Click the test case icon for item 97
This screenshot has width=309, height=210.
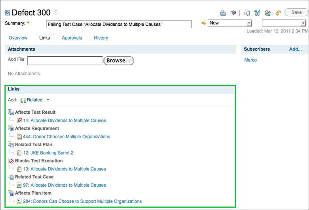tap(19, 185)
